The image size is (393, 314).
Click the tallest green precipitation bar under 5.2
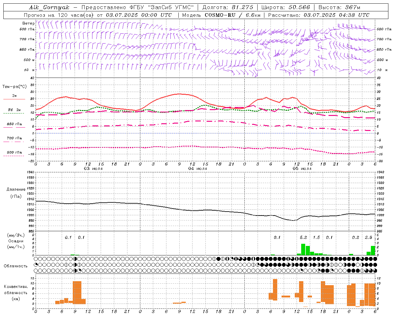pyautogui.click(x=303, y=249)
